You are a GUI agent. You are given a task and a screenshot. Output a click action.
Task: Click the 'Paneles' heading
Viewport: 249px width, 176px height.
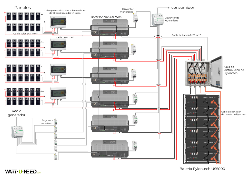tap(23, 7)
